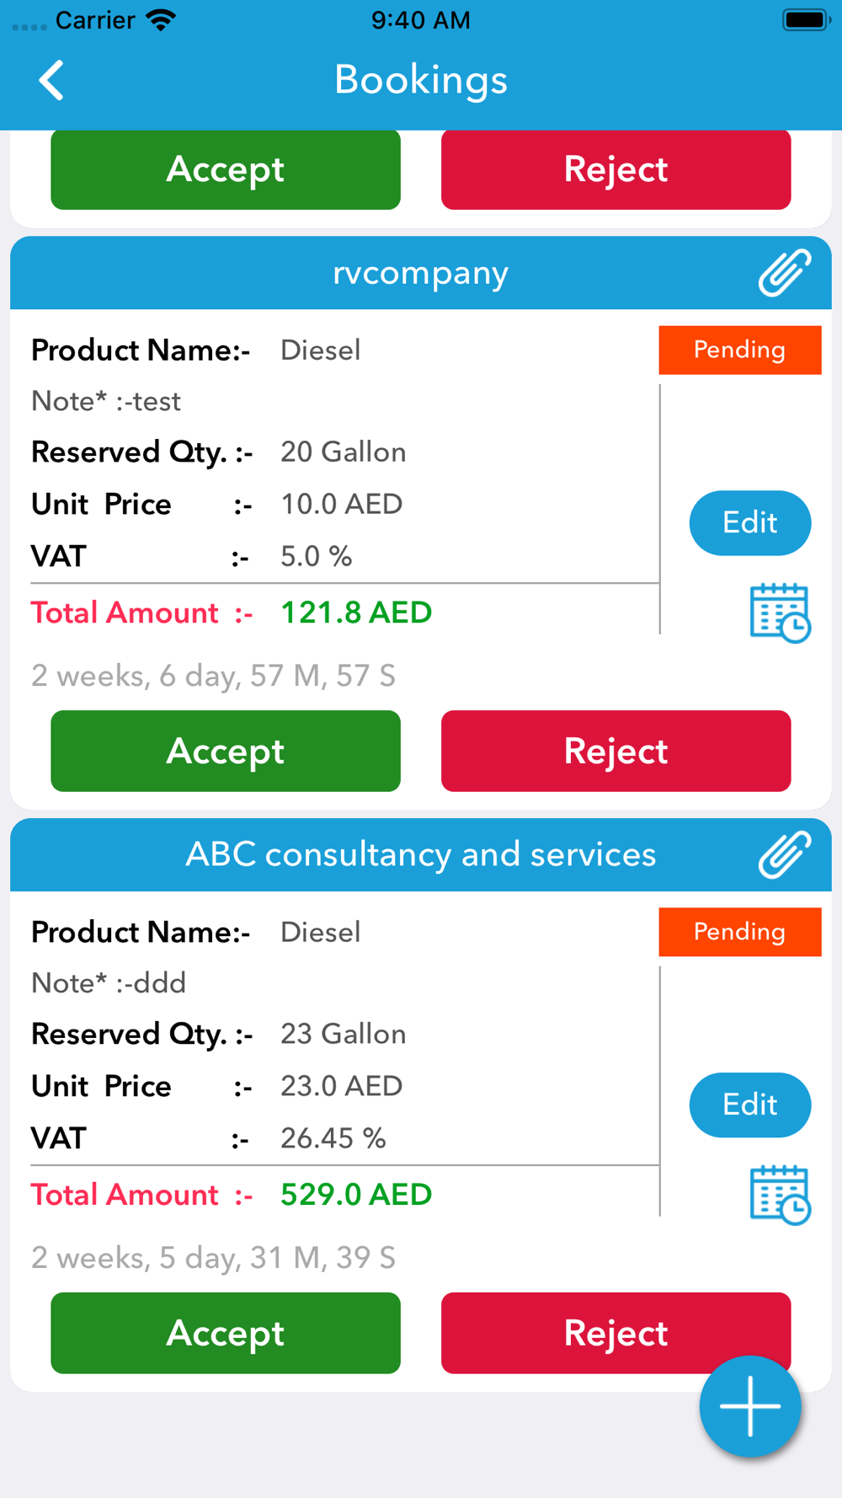
Task: Open schedule calendar icon in rvcompany card
Action: pyautogui.click(x=780, y=613)
